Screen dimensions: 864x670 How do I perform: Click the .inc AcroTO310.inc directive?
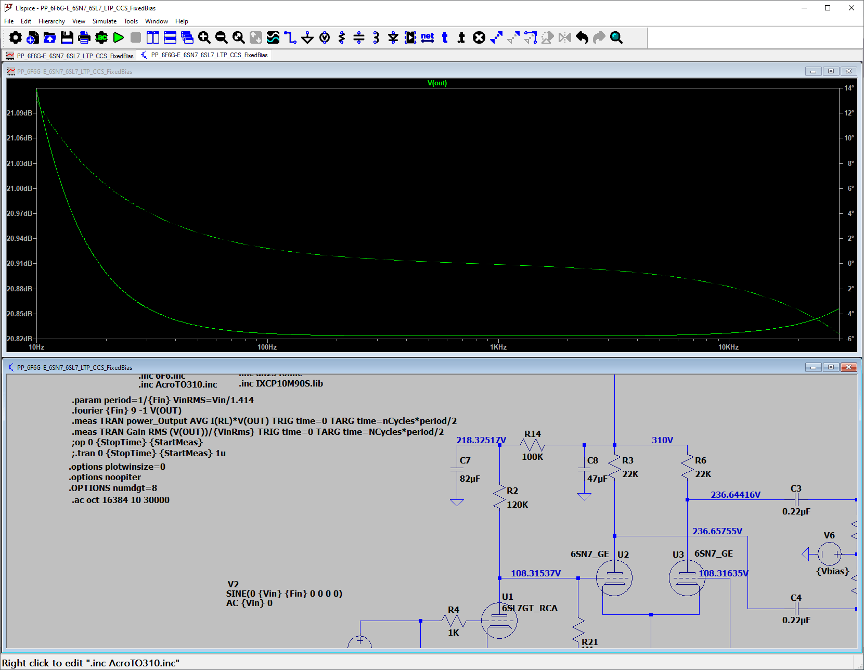[x=178, y=384]
